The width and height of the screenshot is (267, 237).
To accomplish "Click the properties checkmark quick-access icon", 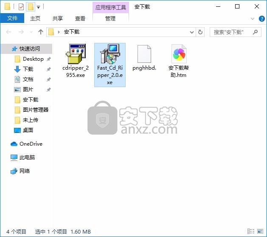I will (21, 7).
